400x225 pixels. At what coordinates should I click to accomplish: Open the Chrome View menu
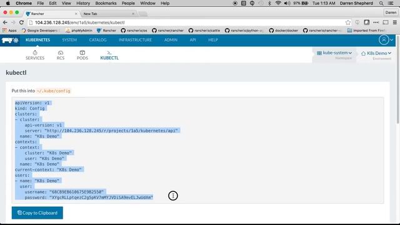(x=66, y=3)
